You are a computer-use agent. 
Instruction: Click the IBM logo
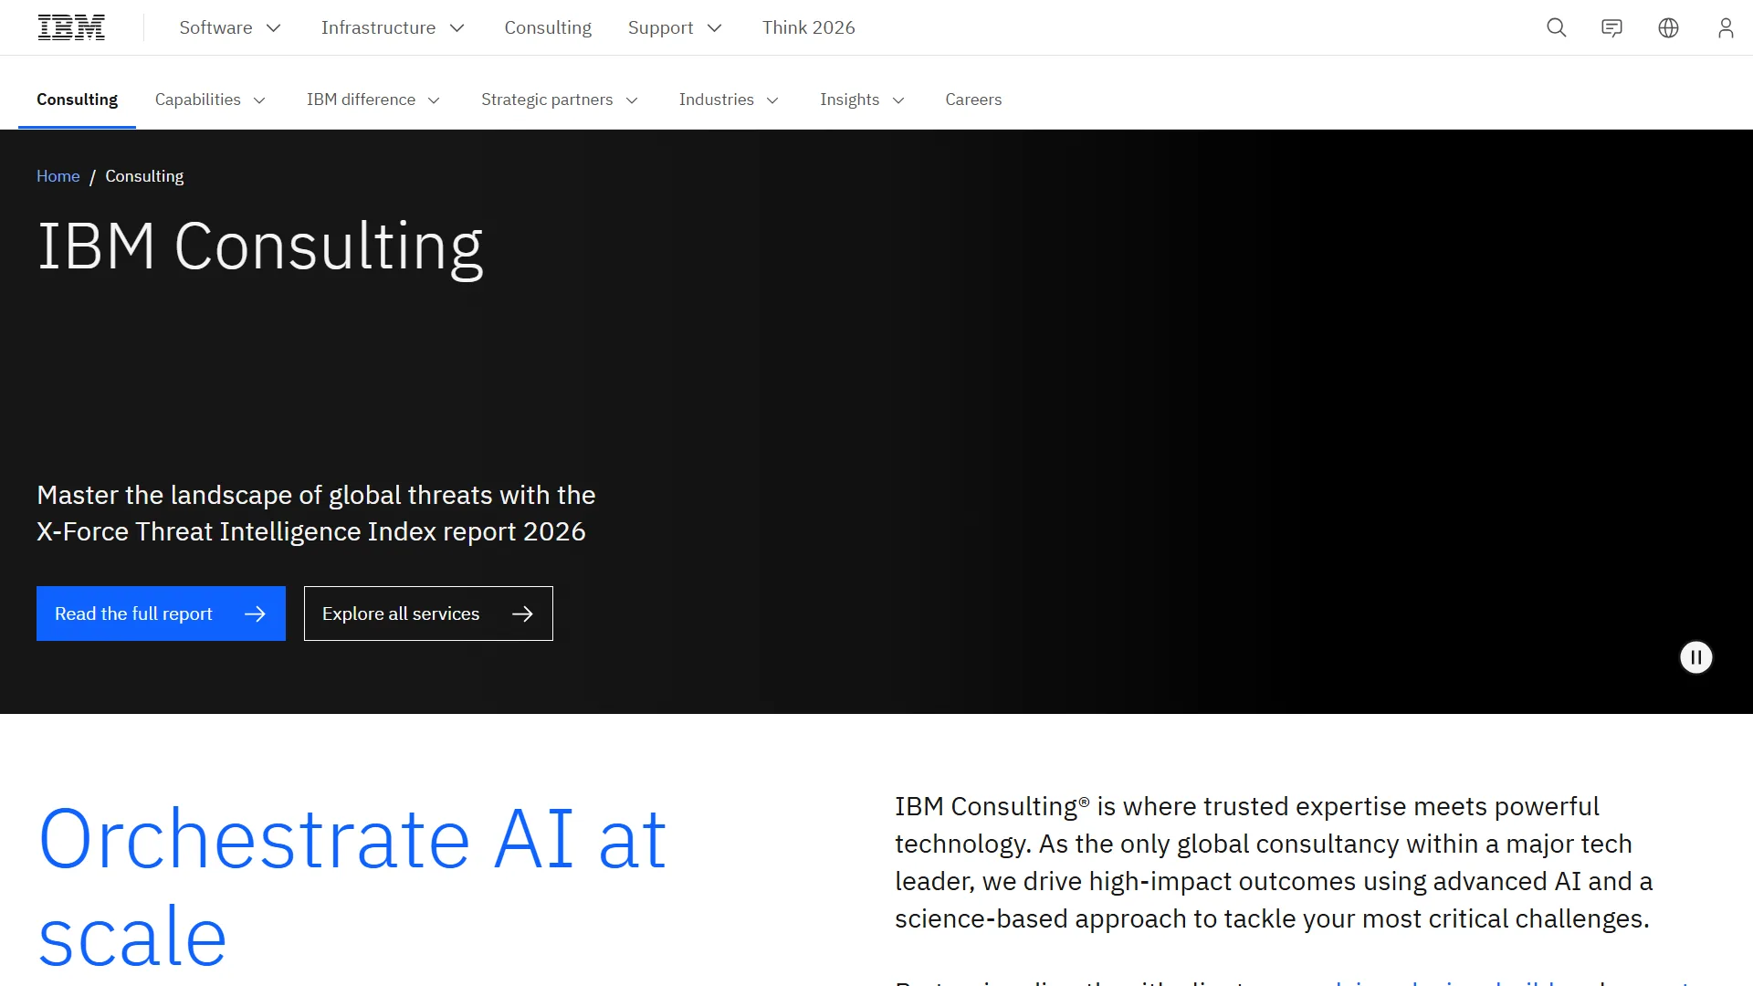(70, 26)
